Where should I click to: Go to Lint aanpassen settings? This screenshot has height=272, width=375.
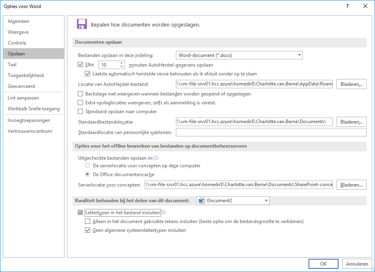23,98
